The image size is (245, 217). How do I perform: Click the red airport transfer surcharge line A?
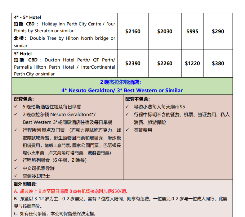[71, 191]
